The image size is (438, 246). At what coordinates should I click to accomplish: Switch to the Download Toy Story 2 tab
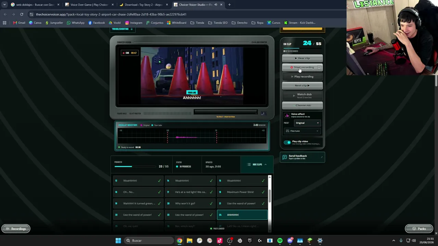(143, 5)
